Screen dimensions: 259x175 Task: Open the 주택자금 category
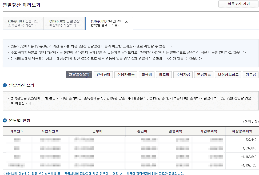pos(183,74)
